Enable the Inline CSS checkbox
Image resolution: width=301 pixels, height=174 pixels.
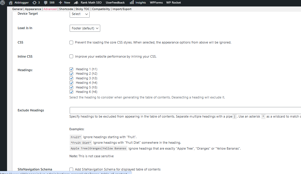coord(71,56)
